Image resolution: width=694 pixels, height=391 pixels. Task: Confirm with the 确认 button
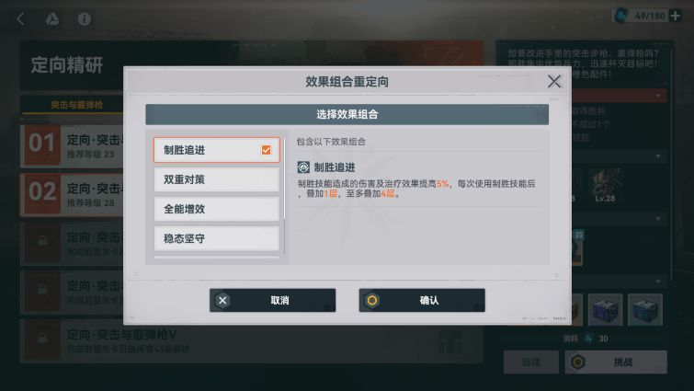[422, 300]
